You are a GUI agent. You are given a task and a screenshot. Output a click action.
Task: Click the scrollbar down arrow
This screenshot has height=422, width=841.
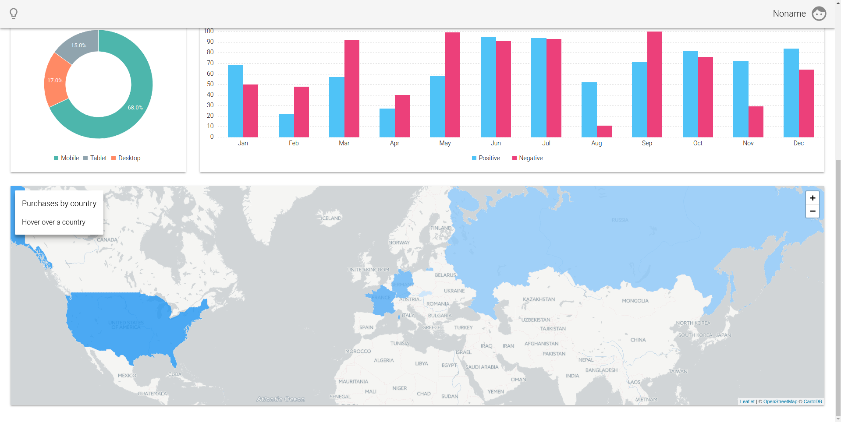[837, 418]
